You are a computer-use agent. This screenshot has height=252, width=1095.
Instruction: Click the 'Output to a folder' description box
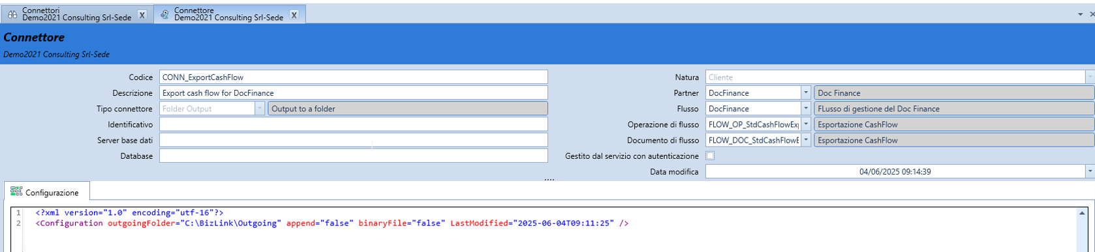[408, 109]
